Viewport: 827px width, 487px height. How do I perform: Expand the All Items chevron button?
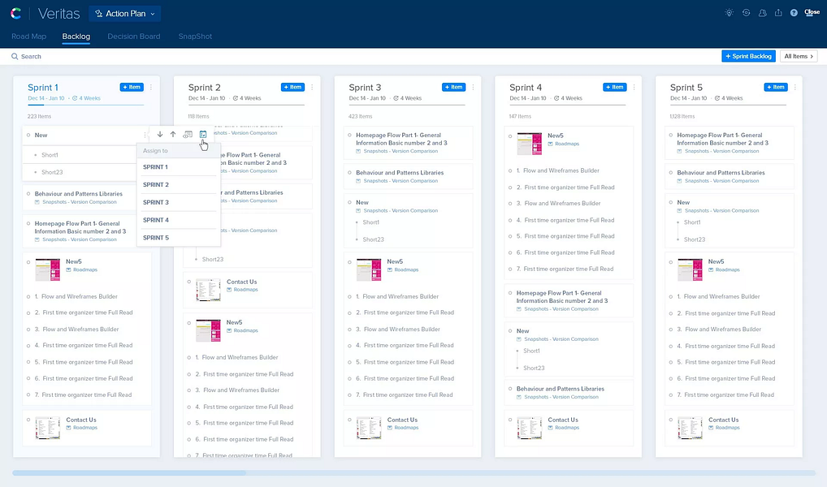(x=799, y=56)
